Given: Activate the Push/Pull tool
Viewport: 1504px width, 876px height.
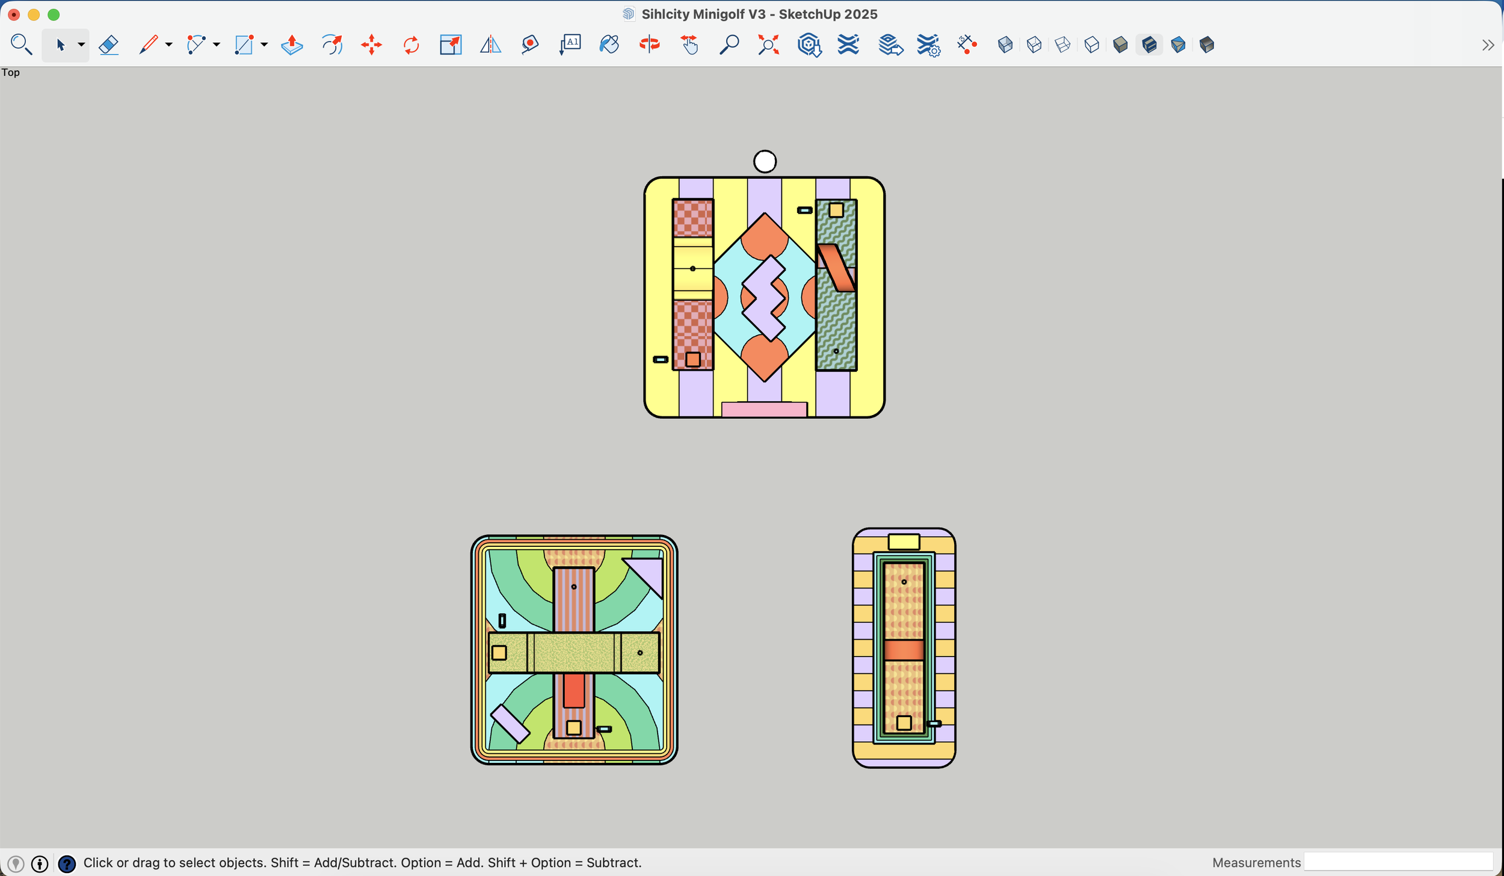Looking at the screenshot, I should pyautogui.click(x=292, y=45).
